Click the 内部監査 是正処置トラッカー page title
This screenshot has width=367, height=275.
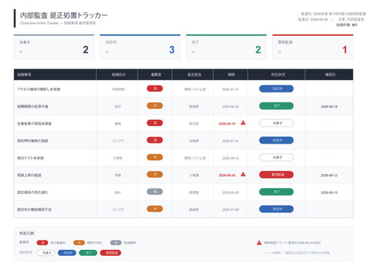pyautogui.click(x=63, y=15)
